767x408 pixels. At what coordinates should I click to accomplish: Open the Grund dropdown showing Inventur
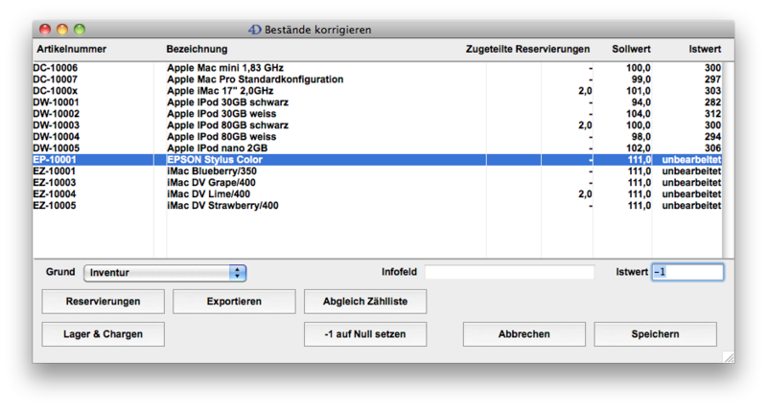coord(165,273)
